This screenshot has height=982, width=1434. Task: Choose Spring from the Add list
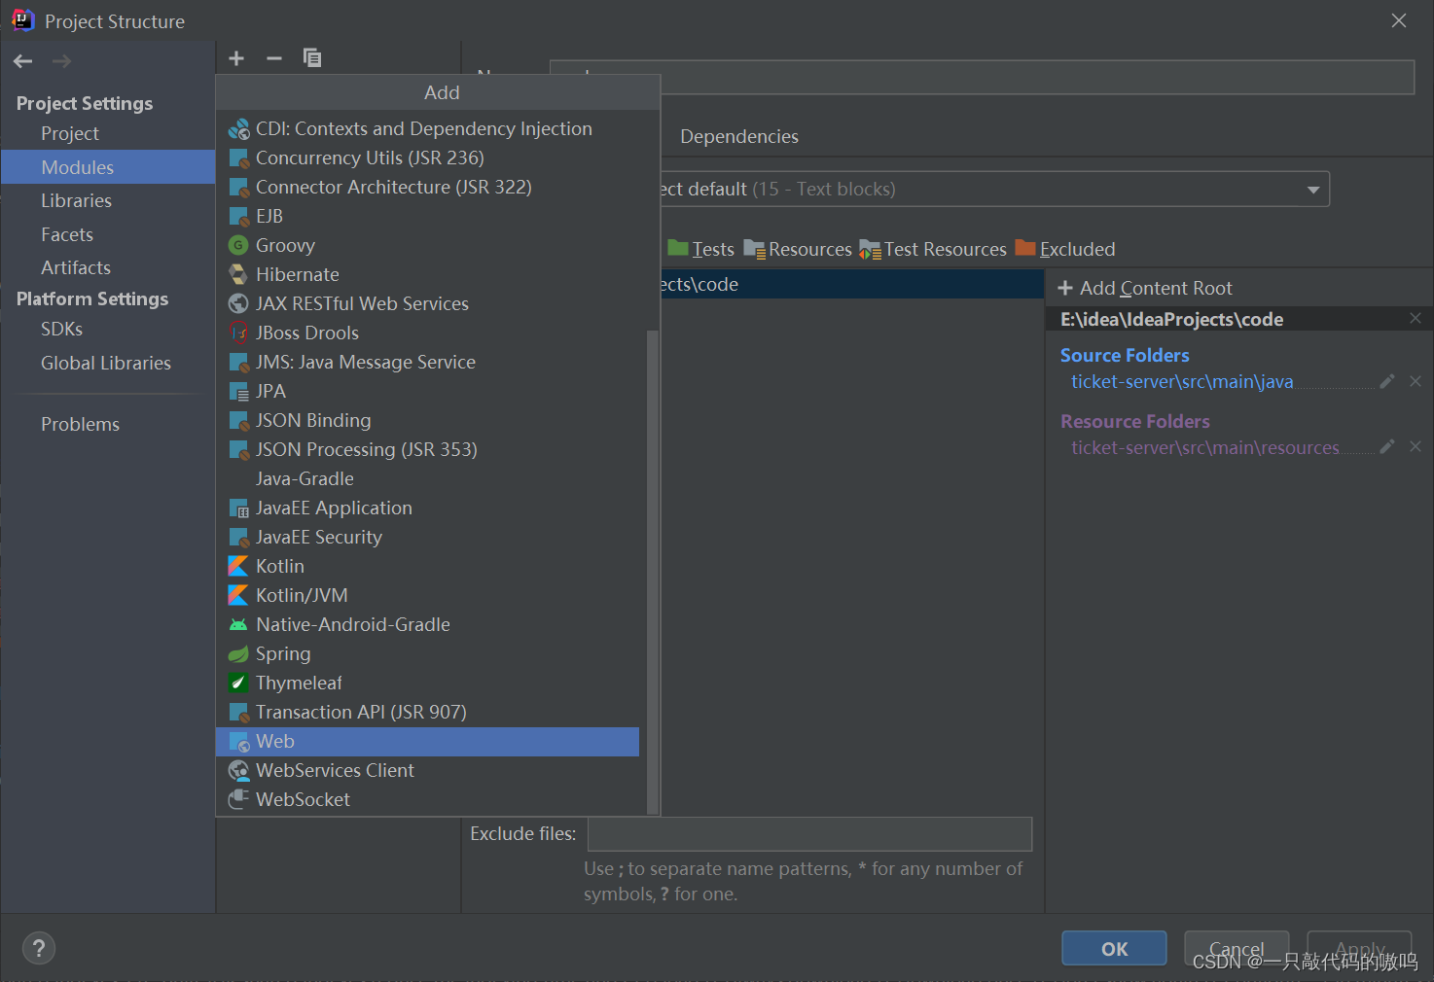click(x=427, y=653)
